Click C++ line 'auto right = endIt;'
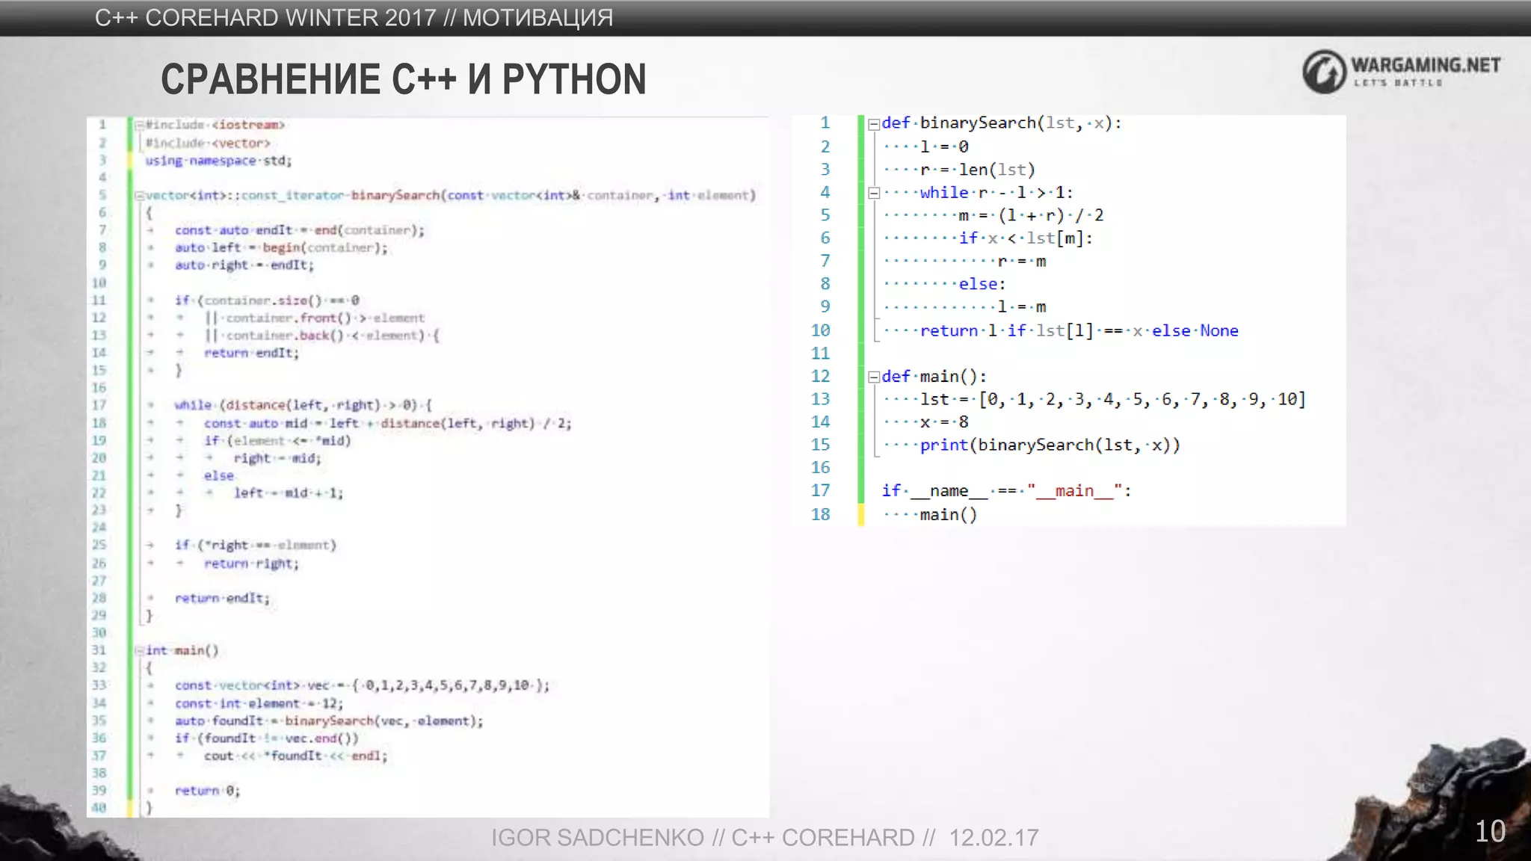The width and height of the screenshot is (1531, 861). point(244,265)
